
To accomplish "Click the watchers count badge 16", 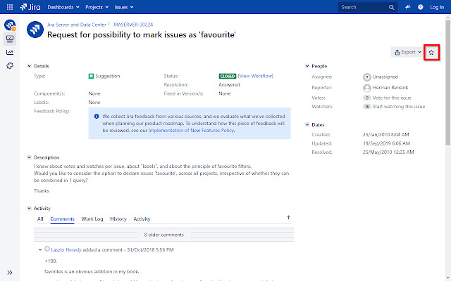I will click(366, 107).
